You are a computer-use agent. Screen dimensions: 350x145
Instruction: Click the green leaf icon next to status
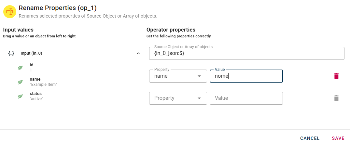tap(20, 96)
